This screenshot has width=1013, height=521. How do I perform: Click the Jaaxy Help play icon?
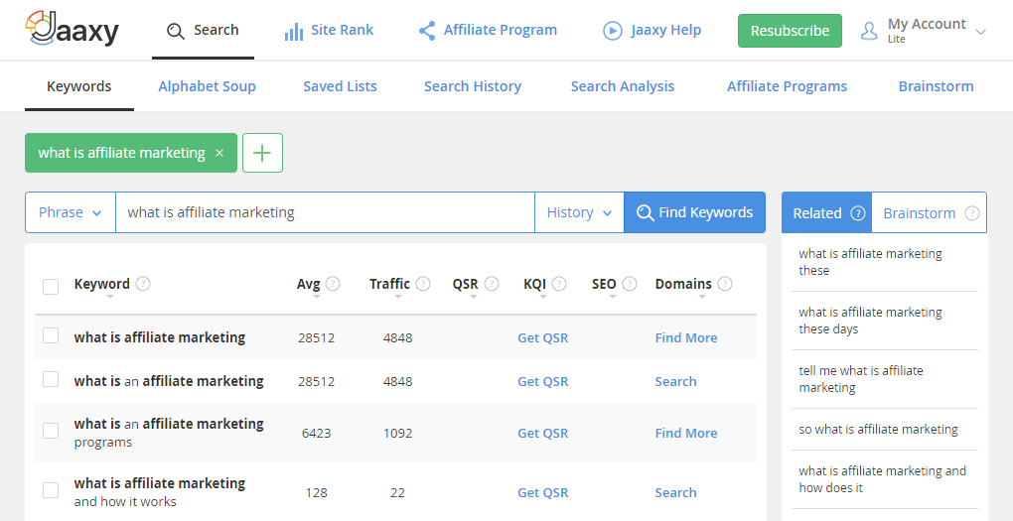[613, 31]
